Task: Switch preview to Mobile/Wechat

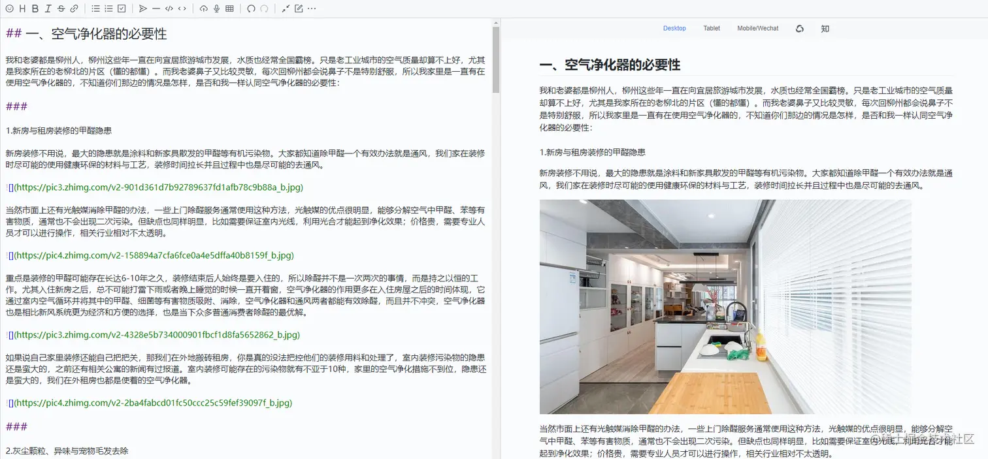Action: 758,28
